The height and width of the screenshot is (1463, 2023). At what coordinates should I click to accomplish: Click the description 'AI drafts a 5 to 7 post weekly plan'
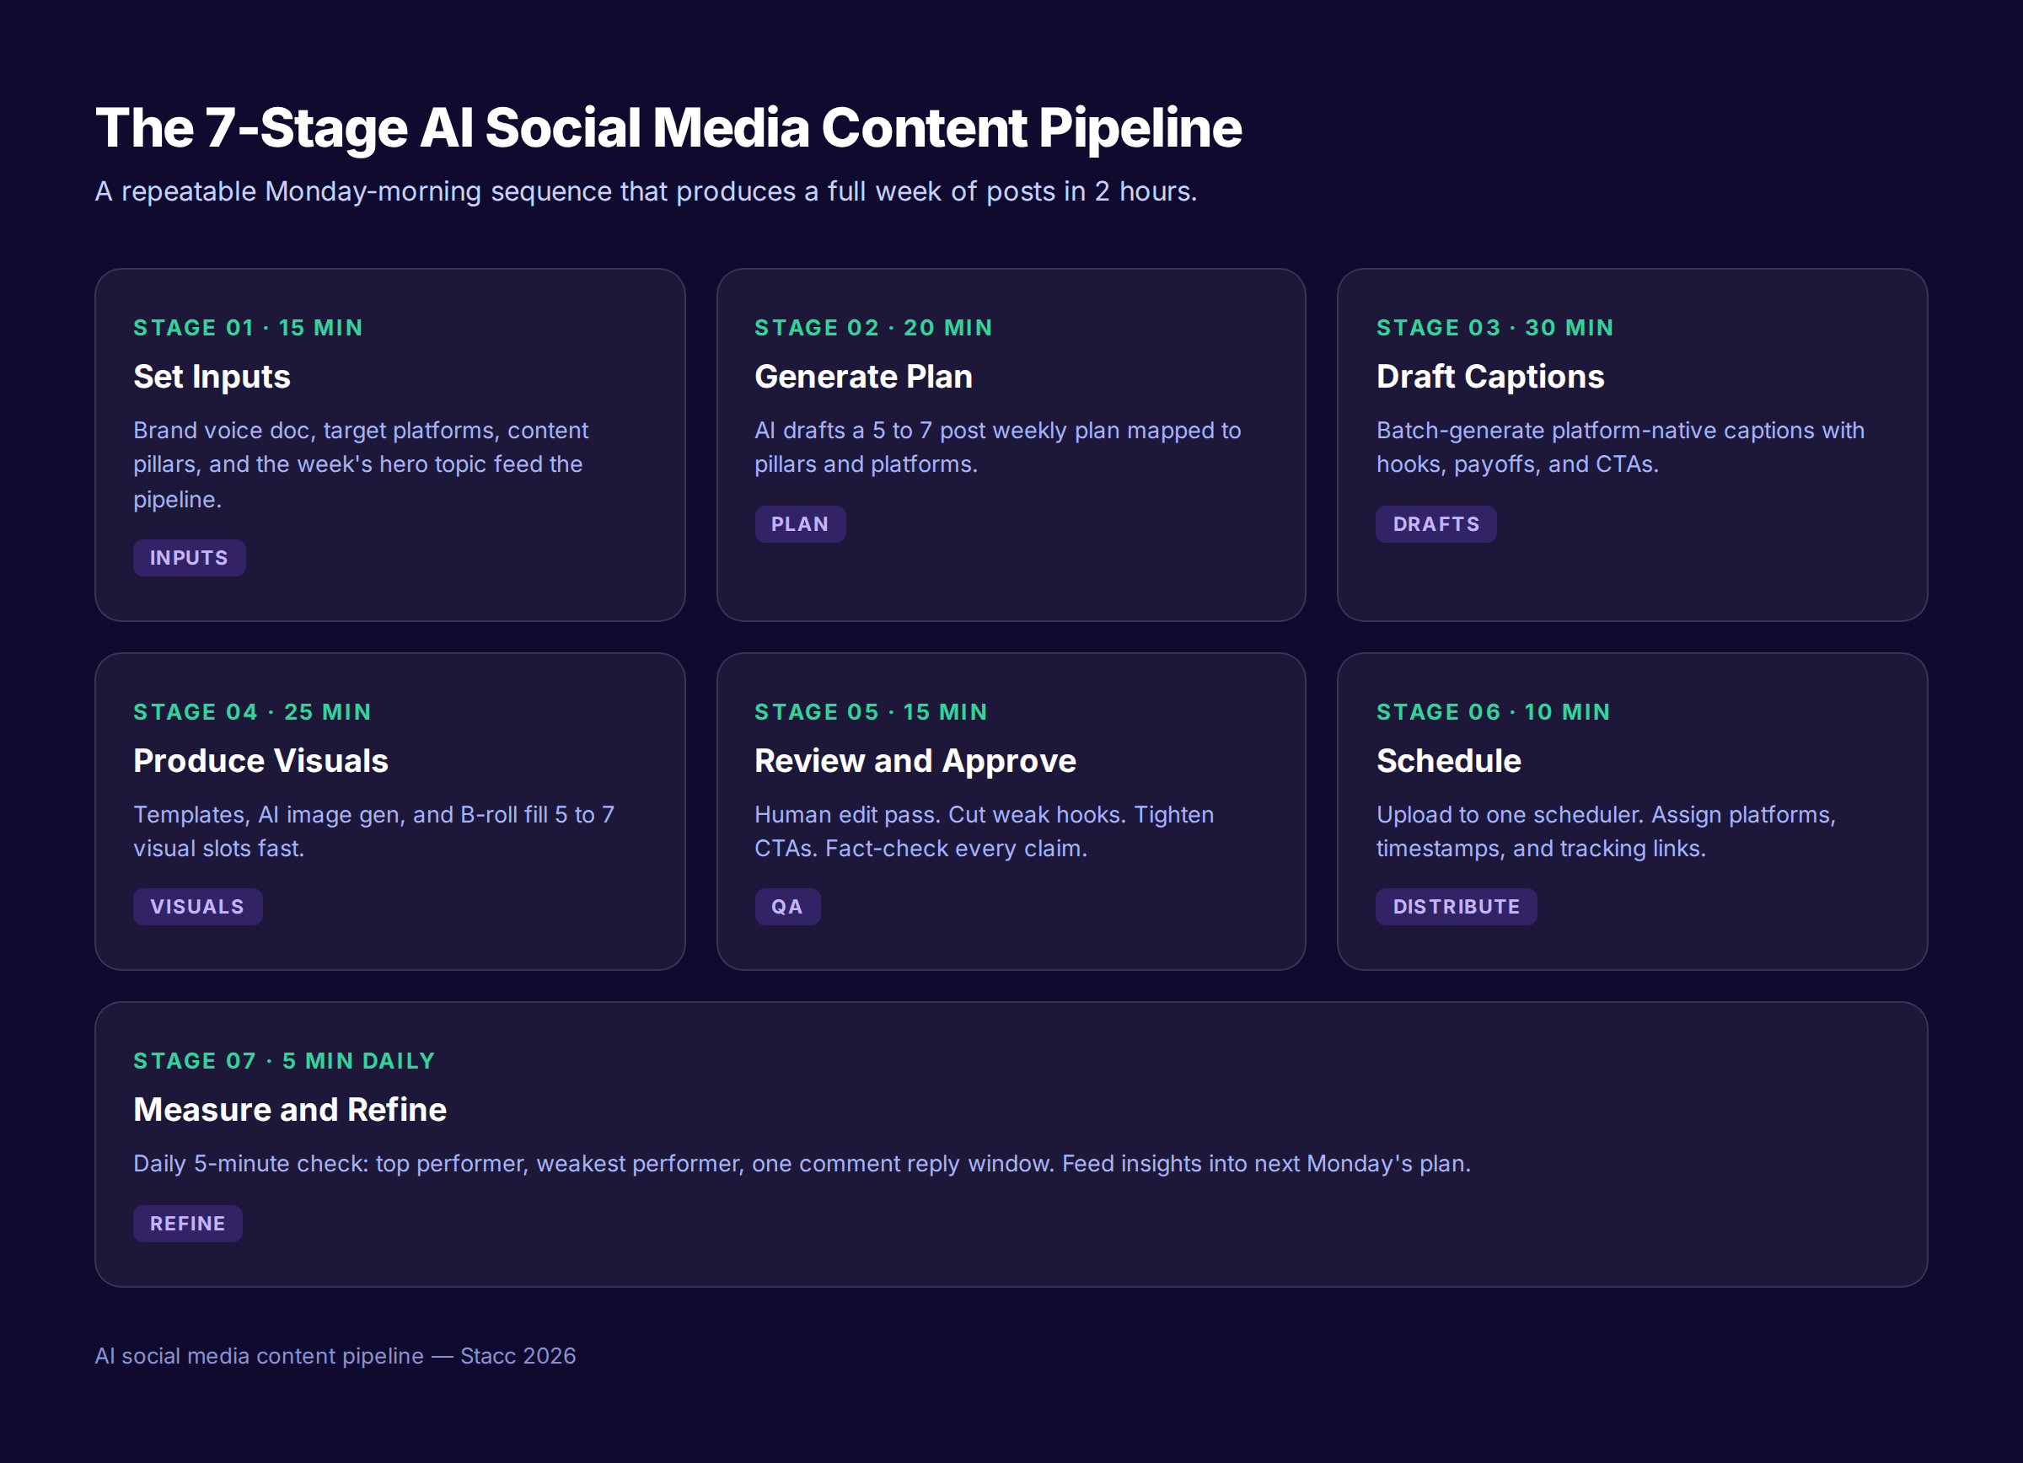(x=997, y=447)
